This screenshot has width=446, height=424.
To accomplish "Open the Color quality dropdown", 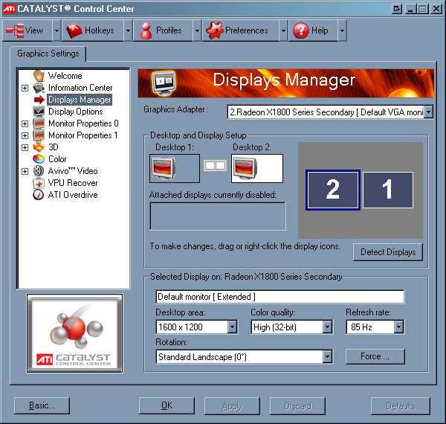I will point(327,327).
